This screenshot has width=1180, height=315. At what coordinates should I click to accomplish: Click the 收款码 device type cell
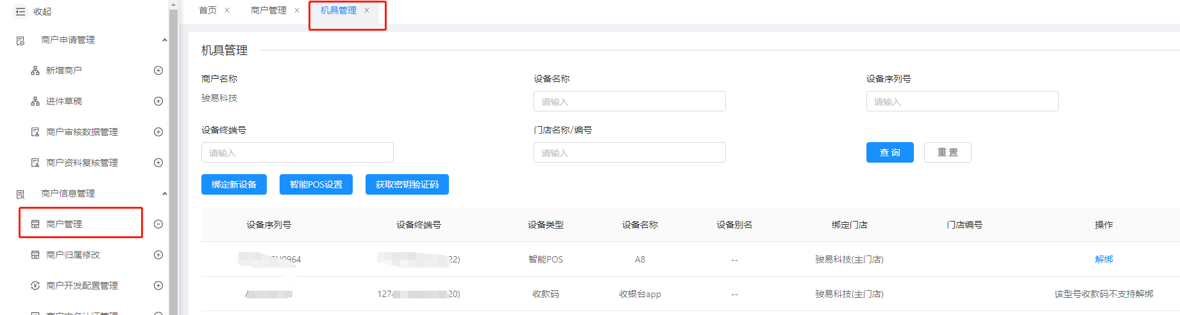546,294
